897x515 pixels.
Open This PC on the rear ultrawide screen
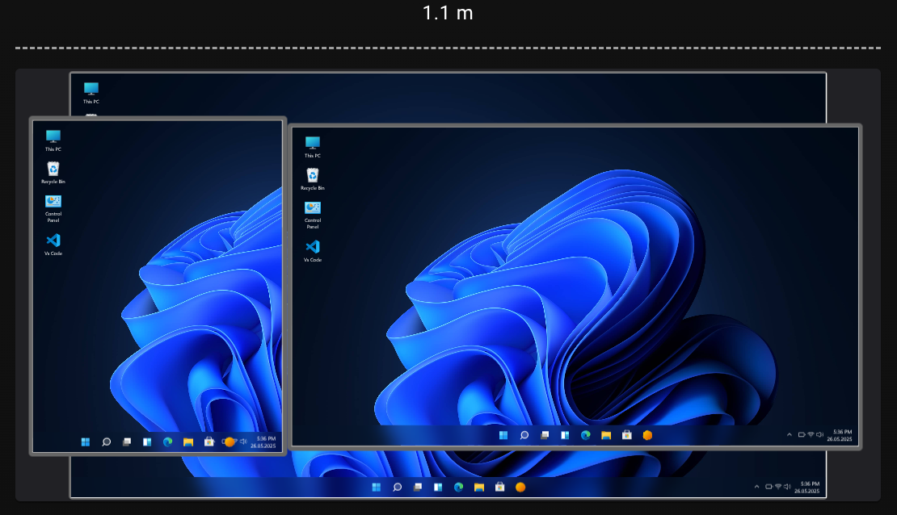pyautogui.click(x=91, y=93)
